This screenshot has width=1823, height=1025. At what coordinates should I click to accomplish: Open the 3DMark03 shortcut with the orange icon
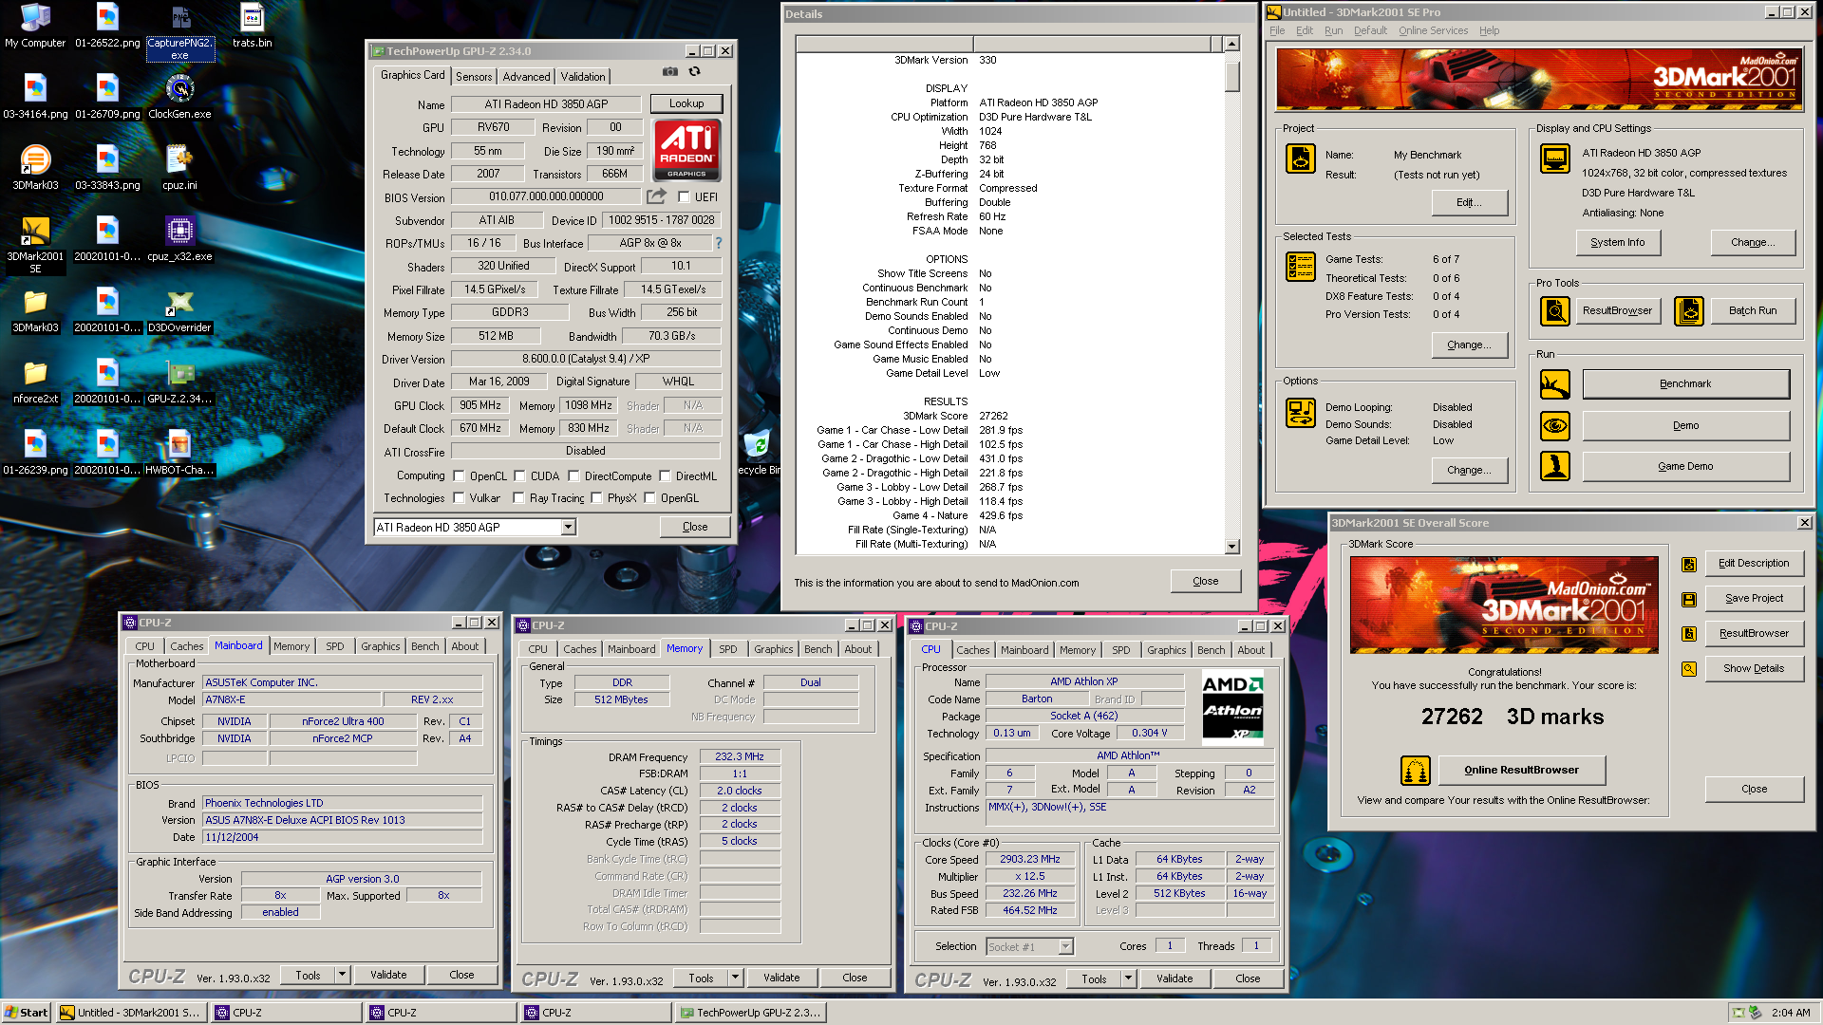click(x=35, y=168)
